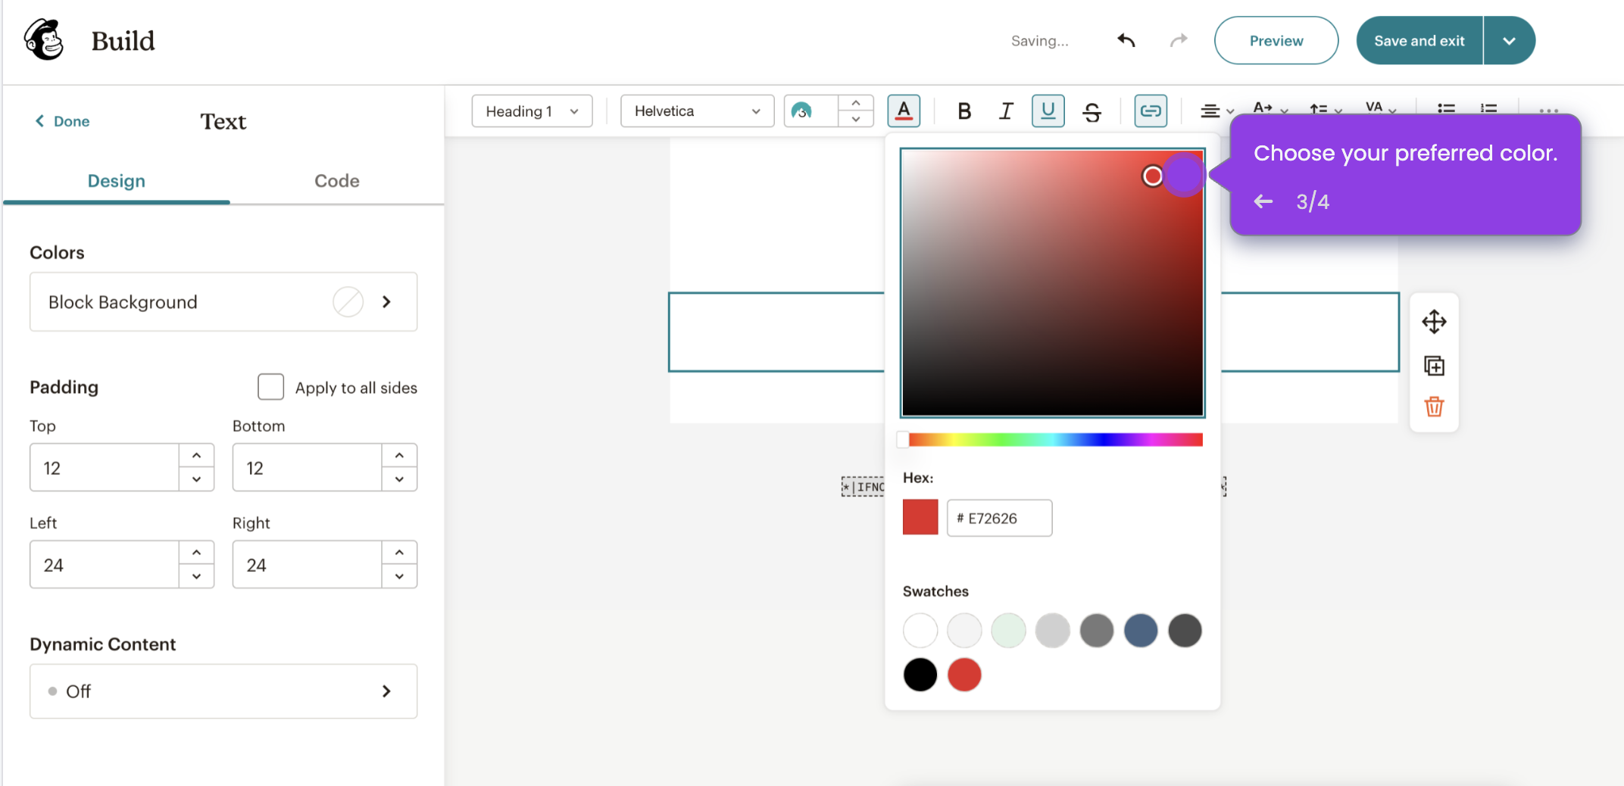Enable the Apply to all sides checkbox
The image size is (1624, 786).
point(270,387)
